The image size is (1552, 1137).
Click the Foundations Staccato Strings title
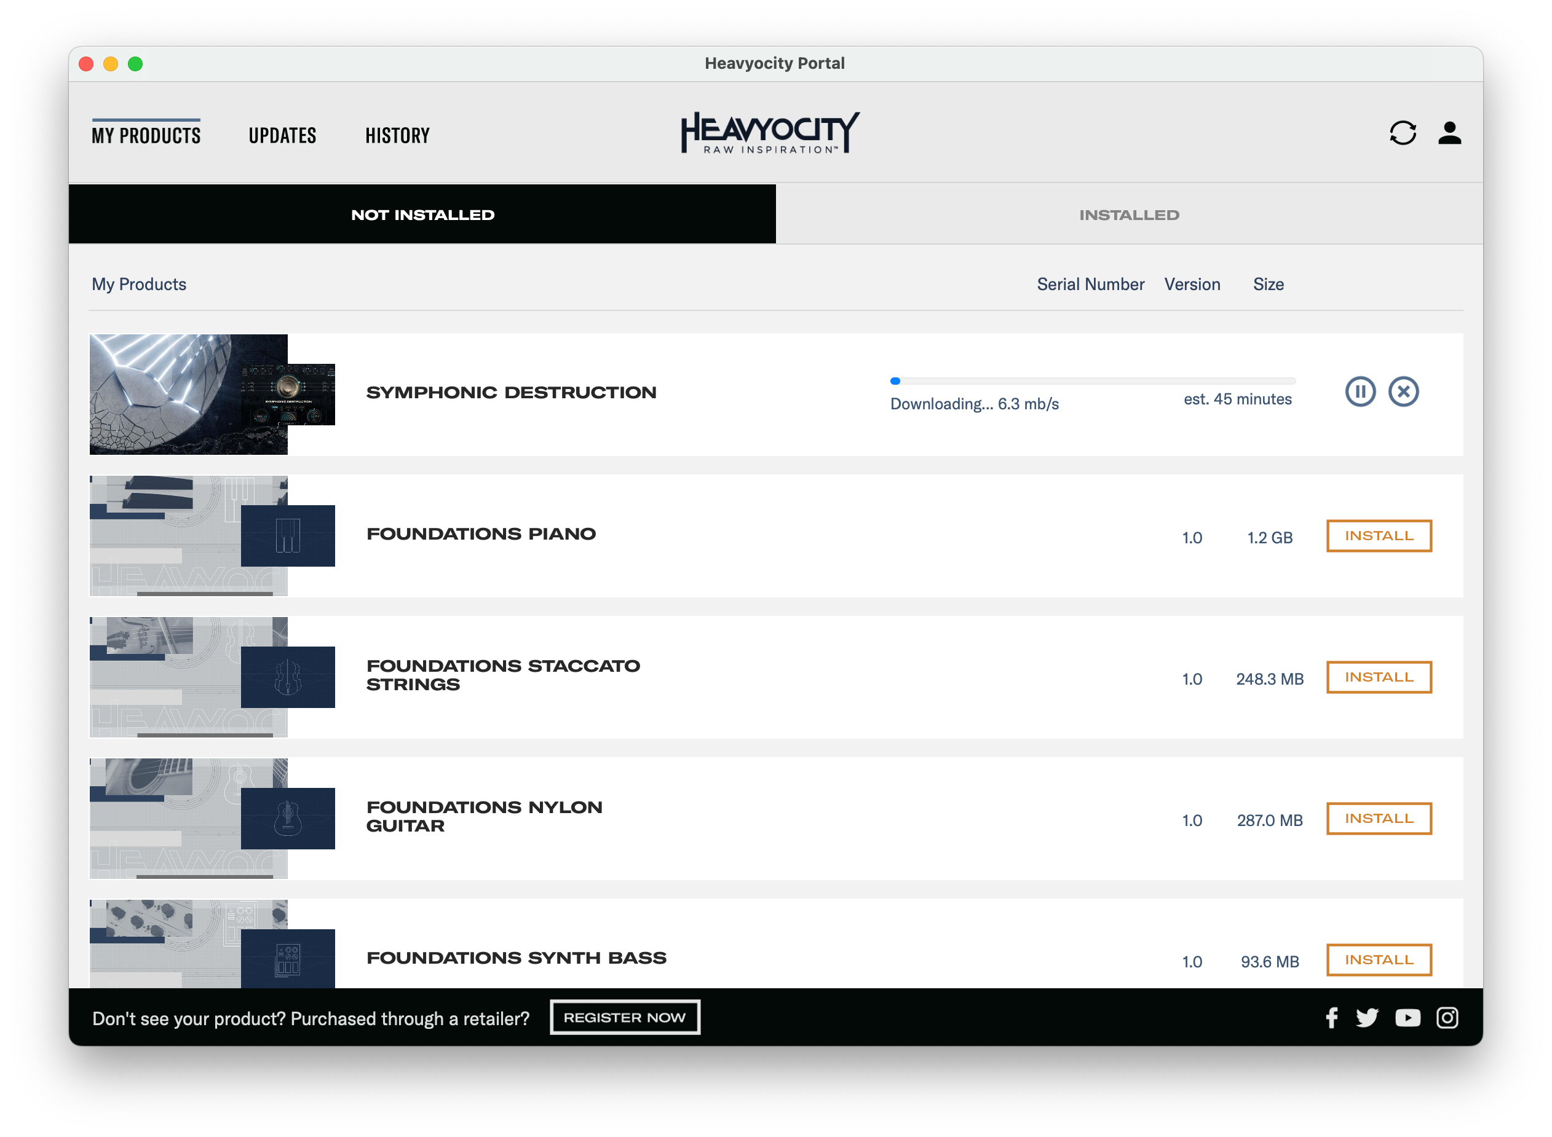(x=504, y=675)
